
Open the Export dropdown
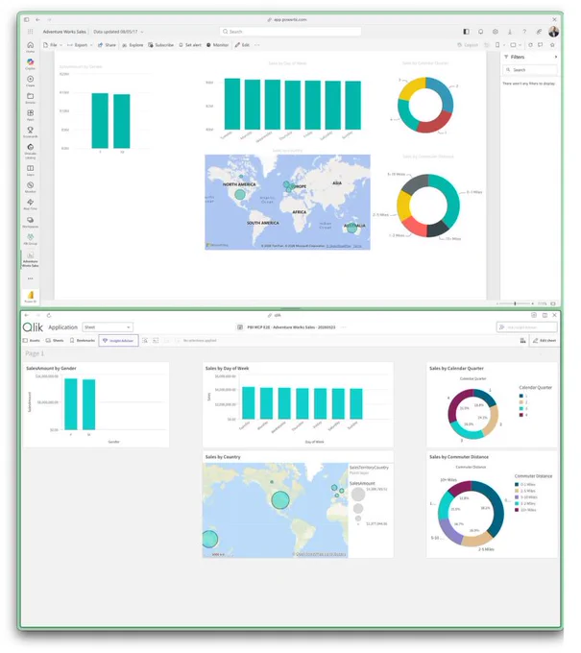(x=80, y=45)
